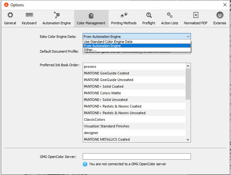
Task: Click the ink book list up arrow
Action: point(188,66)
